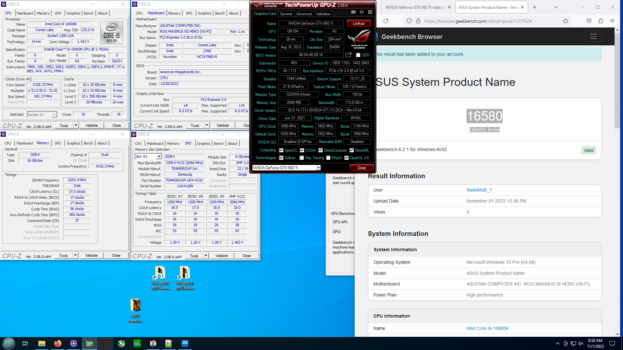Screen dimensions: 623x350
Task: Toggle the OpenCL checkbox
Action: 281,150
